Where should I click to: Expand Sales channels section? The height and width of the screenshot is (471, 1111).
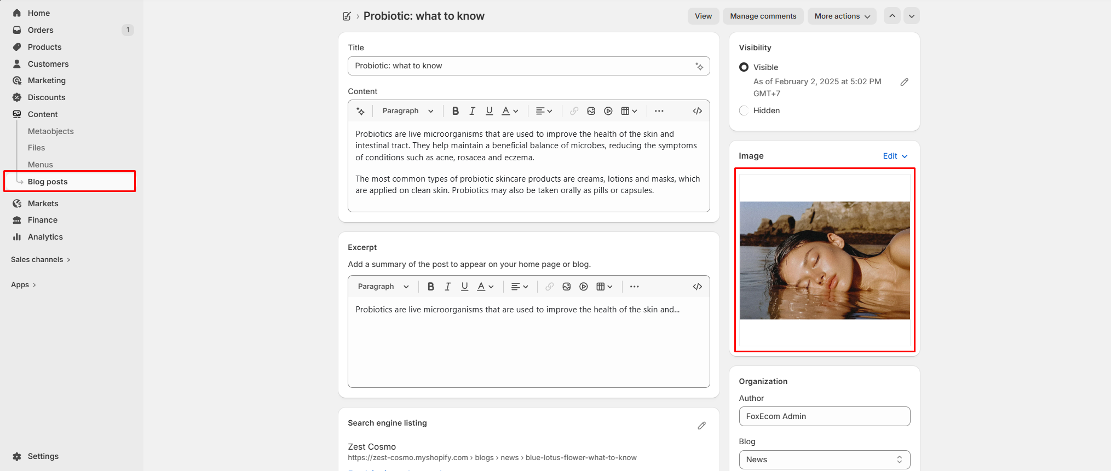click(41, 260)
